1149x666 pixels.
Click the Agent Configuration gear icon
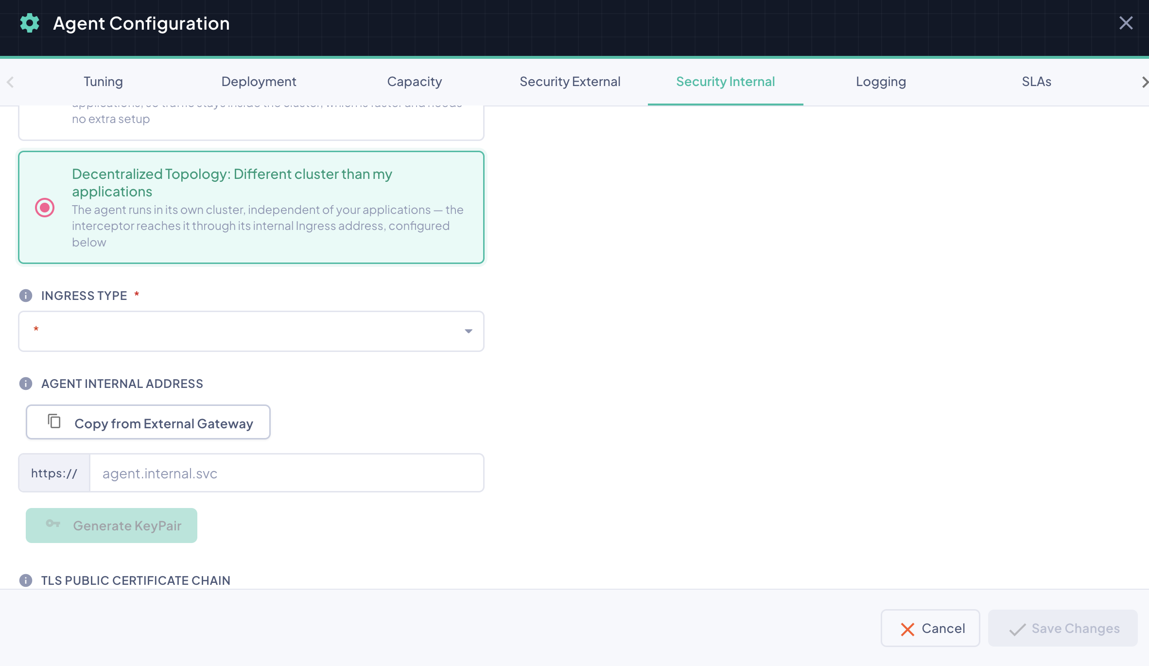30,23
